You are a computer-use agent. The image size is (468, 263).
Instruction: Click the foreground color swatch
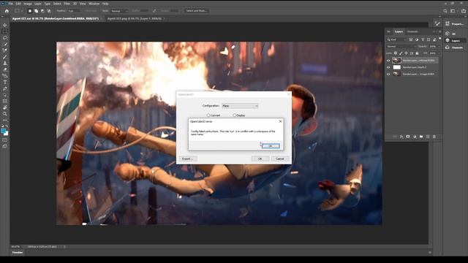pos(3,131)
